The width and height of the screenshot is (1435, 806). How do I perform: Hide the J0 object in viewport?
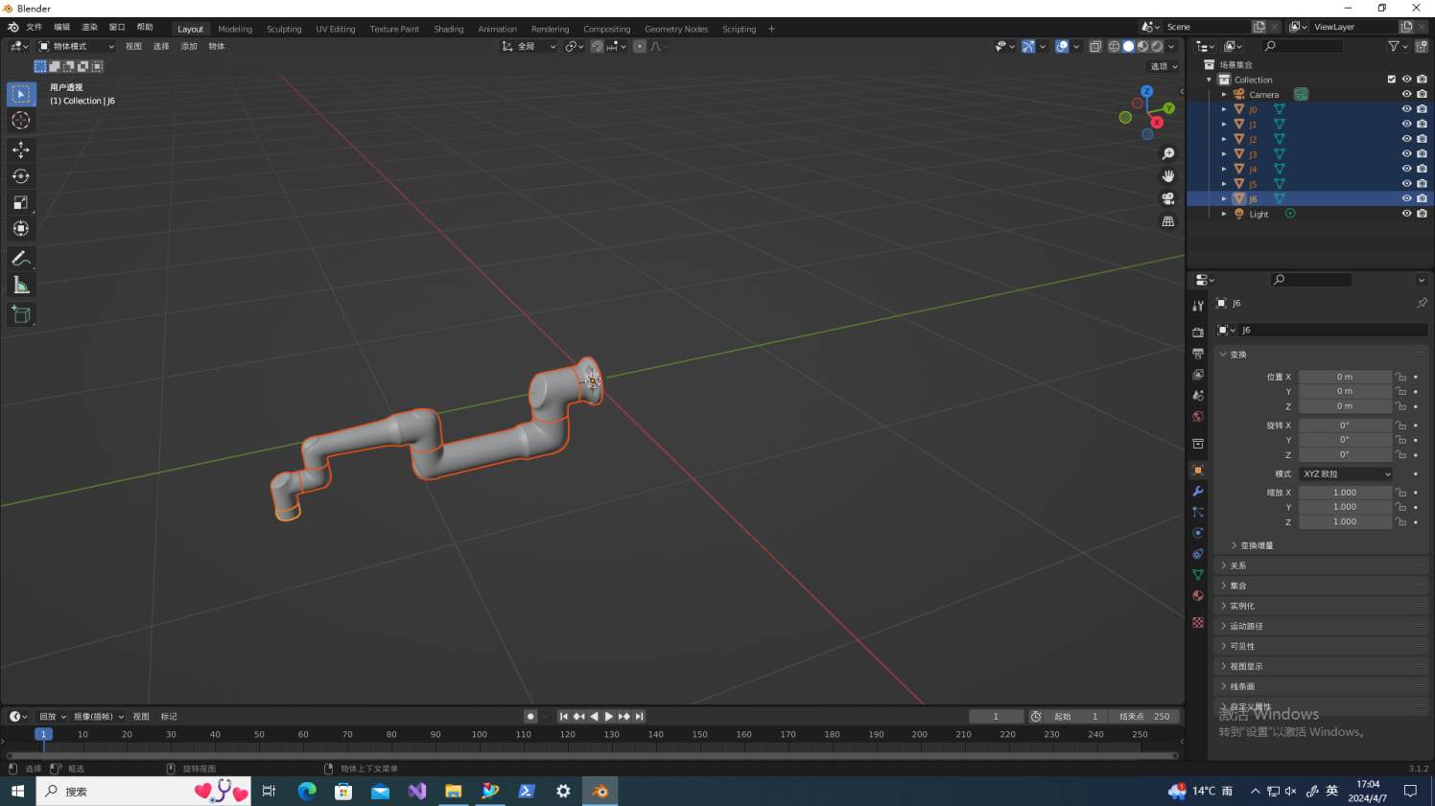click(1407, 109)
